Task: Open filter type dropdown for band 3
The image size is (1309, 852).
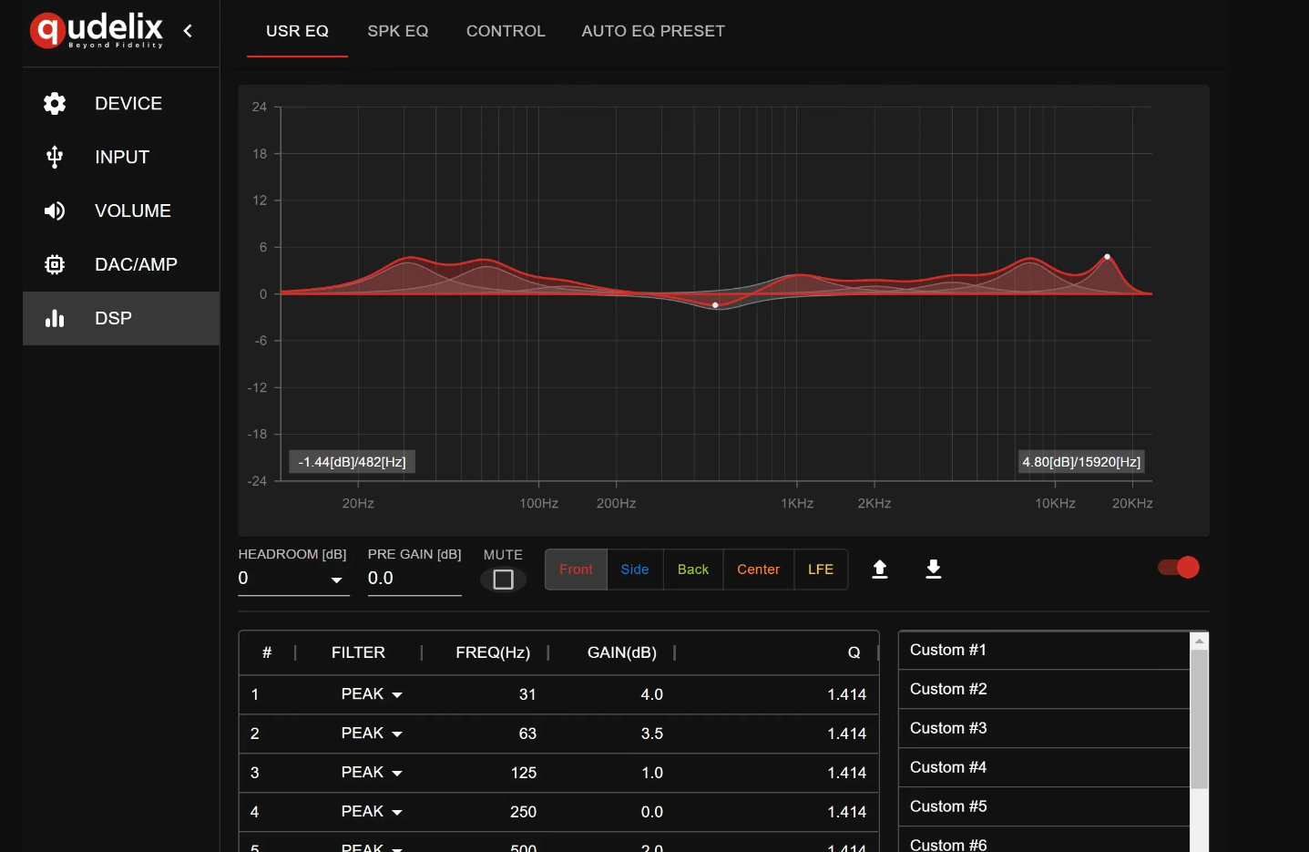Action: pos(372,773)
